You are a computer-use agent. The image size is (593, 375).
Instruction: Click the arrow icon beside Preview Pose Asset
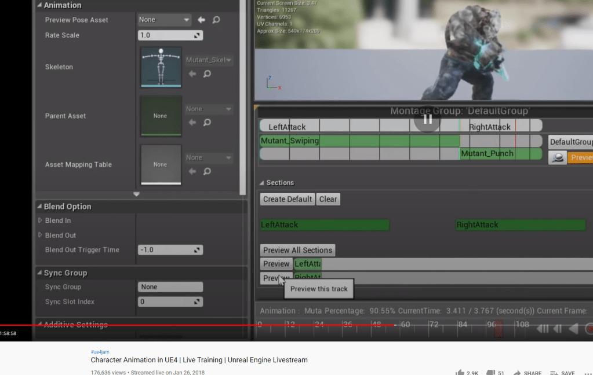201,20
